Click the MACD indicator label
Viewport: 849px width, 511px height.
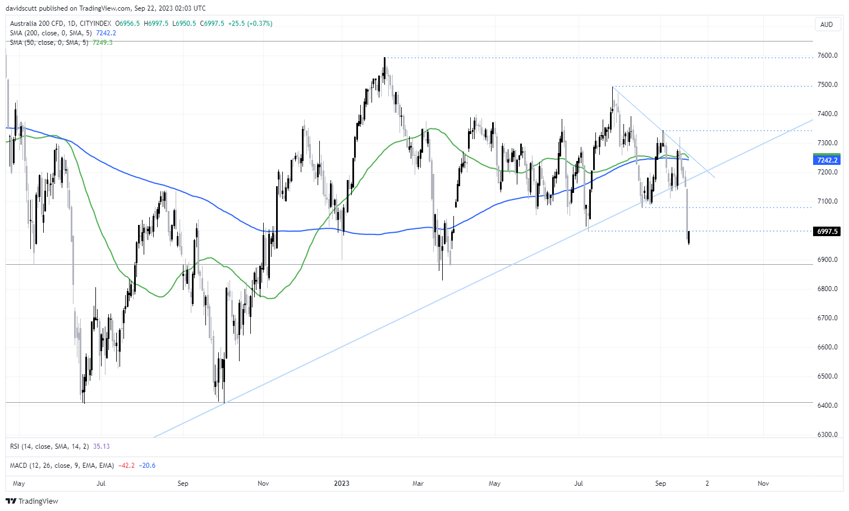pyautogui.click(x=62, y=466)
